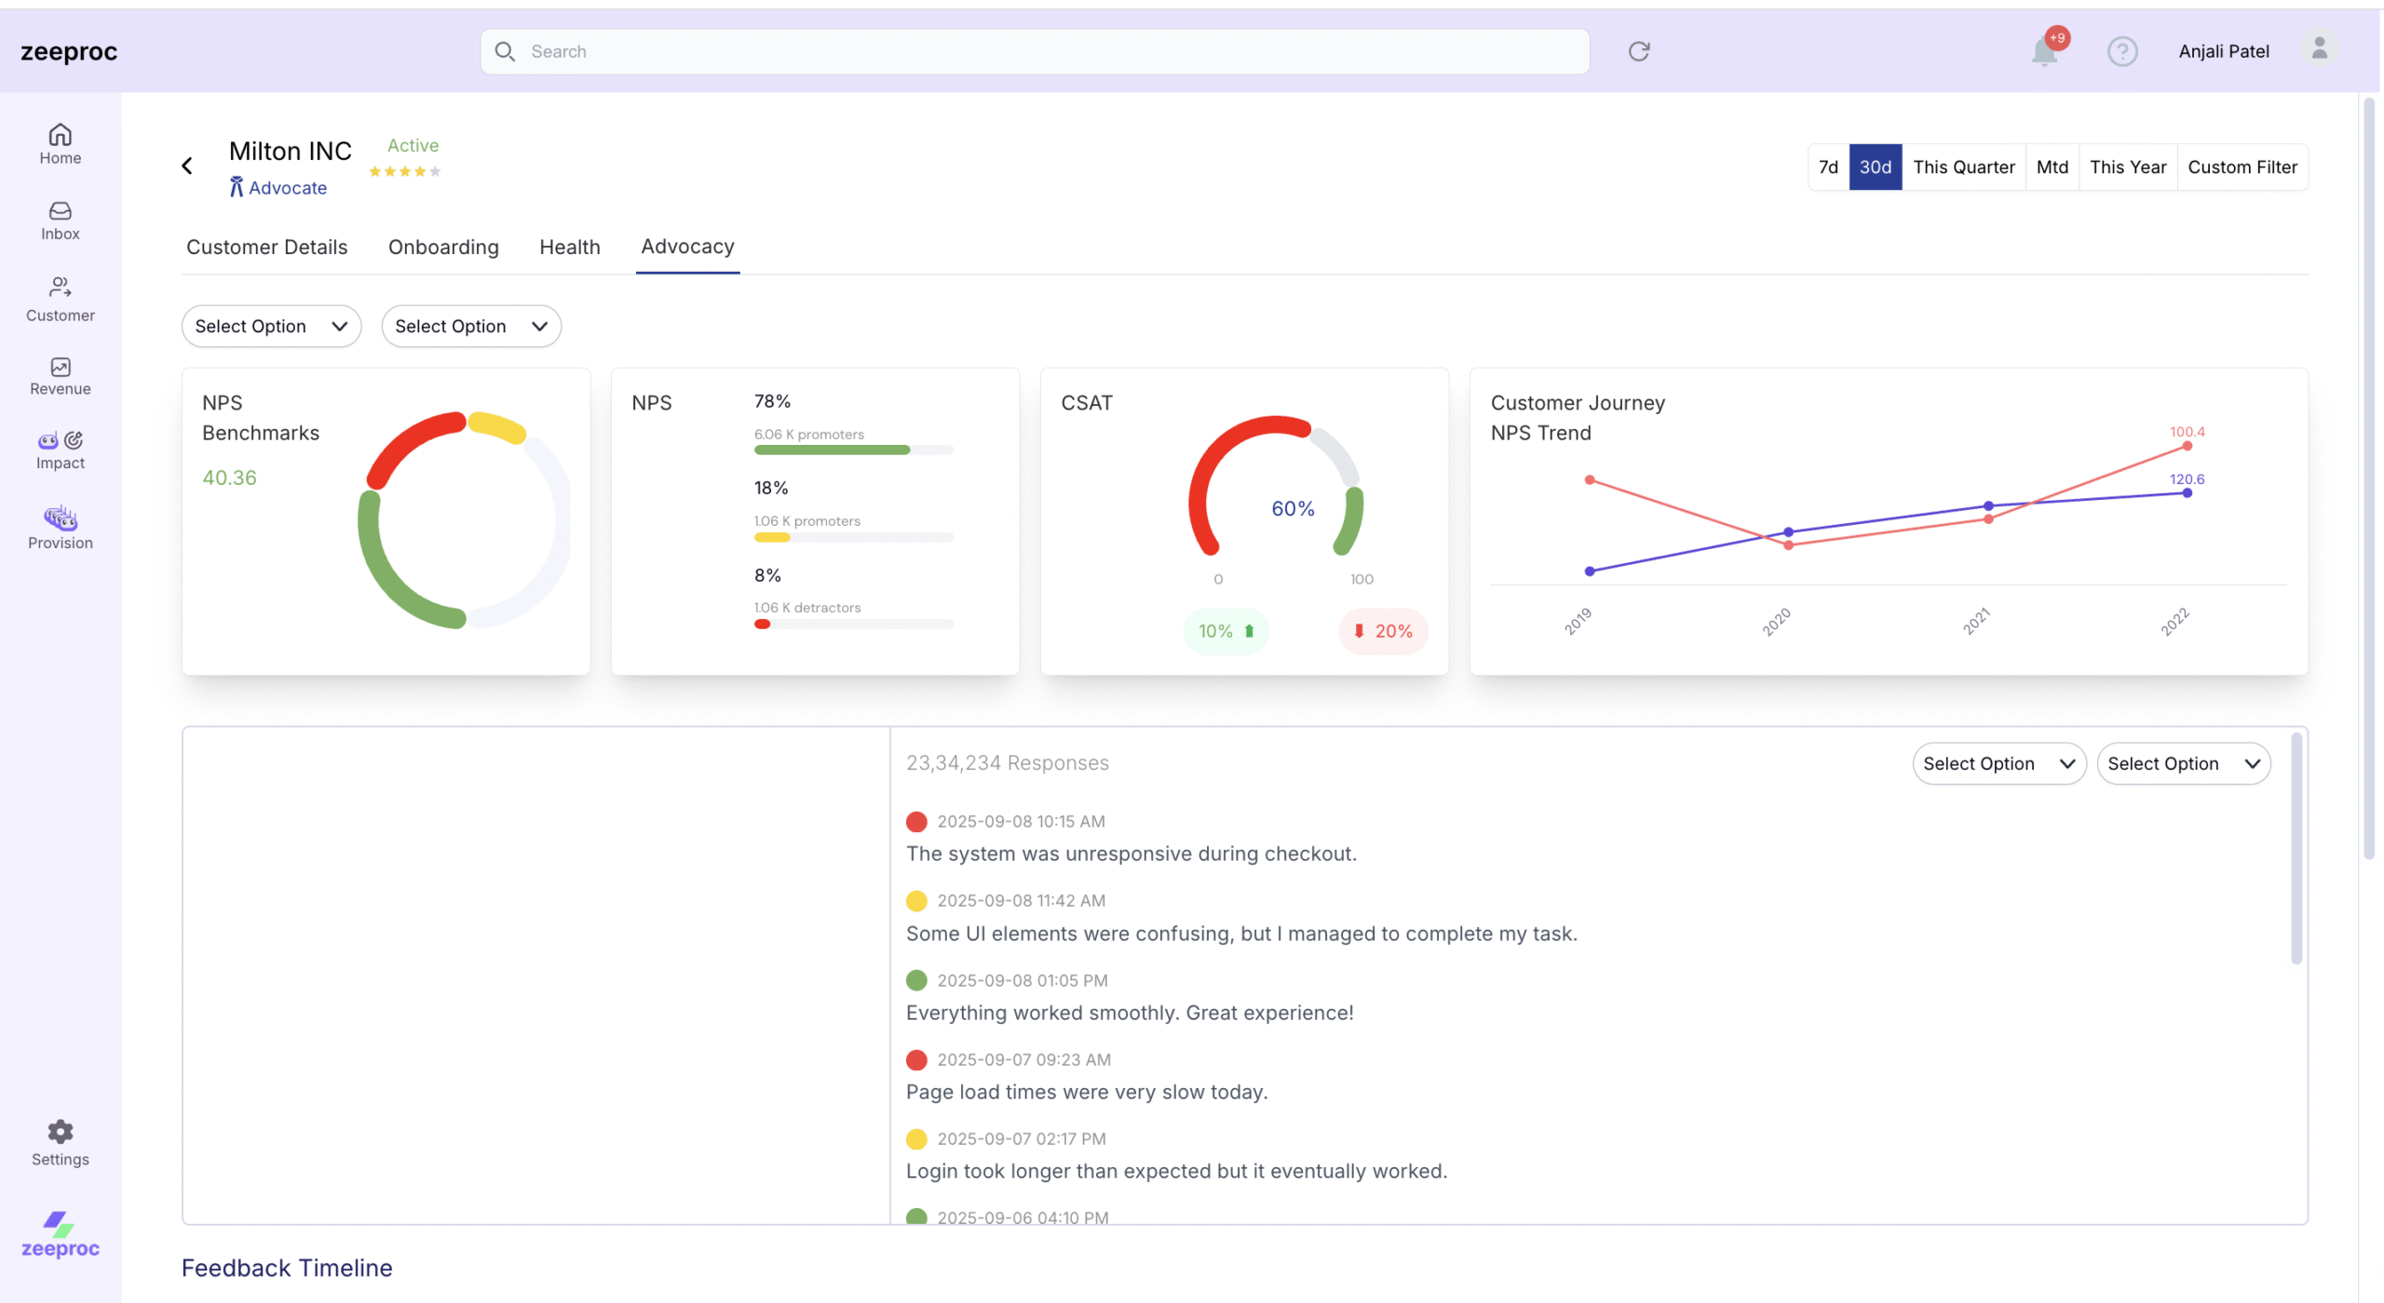Click the notifications bell icon

point(2044,51)
